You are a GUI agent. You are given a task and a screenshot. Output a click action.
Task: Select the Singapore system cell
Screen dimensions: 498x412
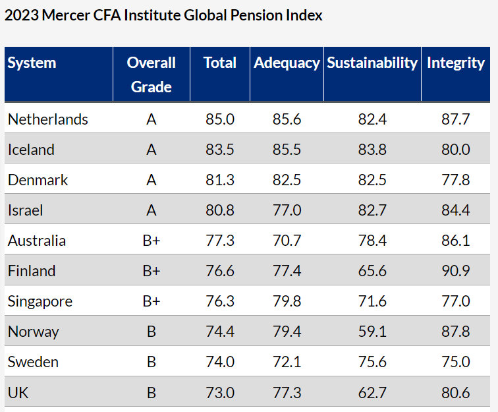[x=40, y=302]
